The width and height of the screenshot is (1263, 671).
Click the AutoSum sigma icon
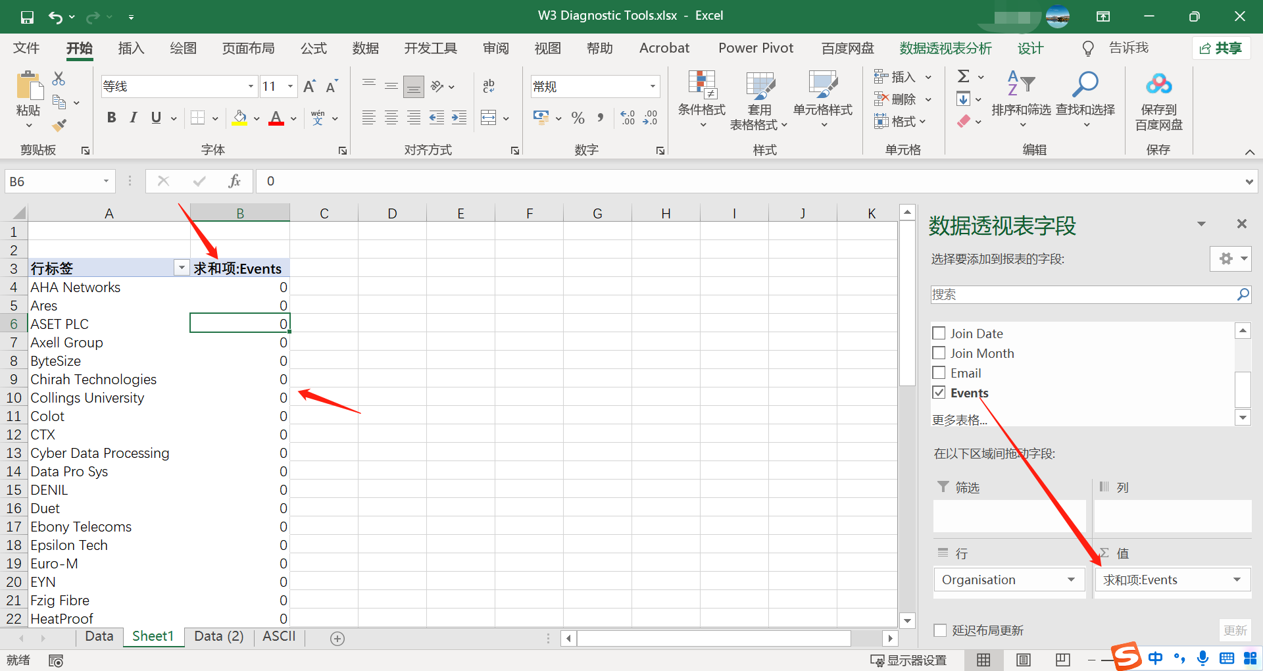point(964,76)
